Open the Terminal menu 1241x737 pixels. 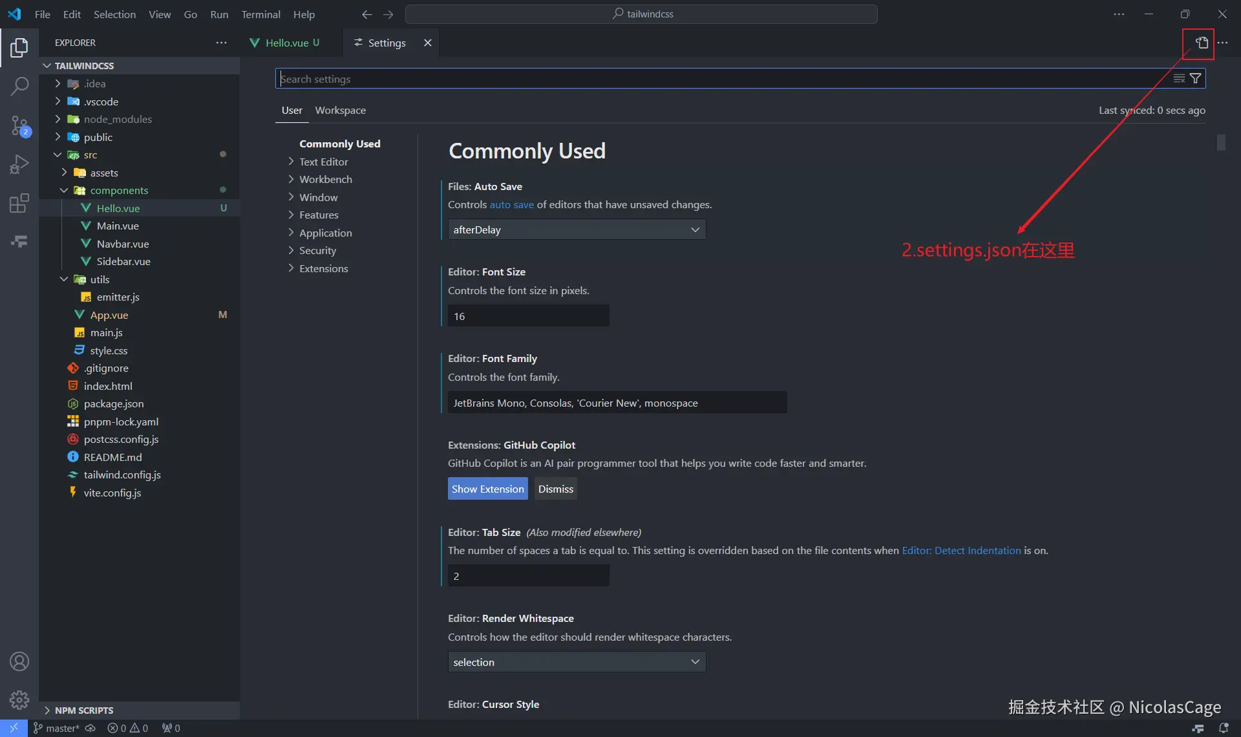point(260,14)
